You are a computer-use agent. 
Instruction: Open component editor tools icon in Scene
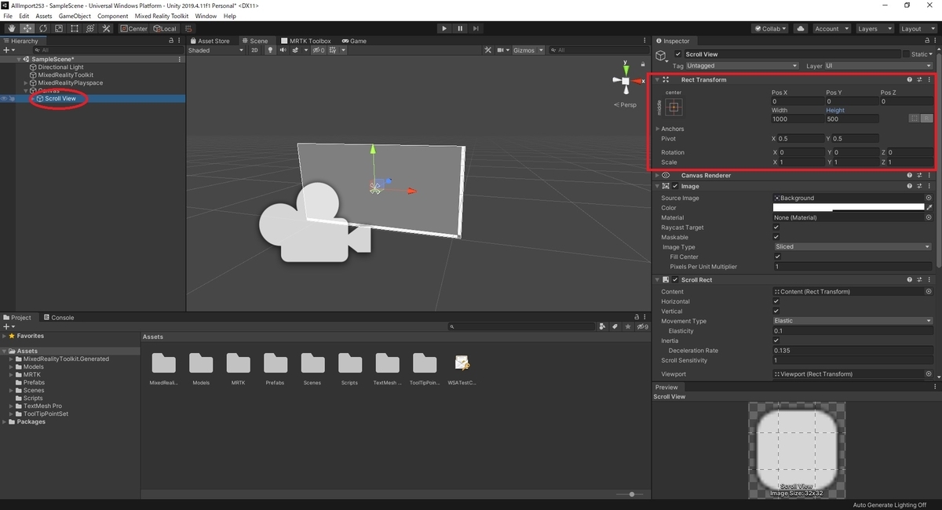pos(487,50)
